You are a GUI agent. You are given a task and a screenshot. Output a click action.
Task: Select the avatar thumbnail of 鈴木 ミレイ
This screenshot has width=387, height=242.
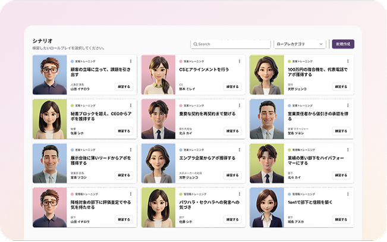click(158, 74)
